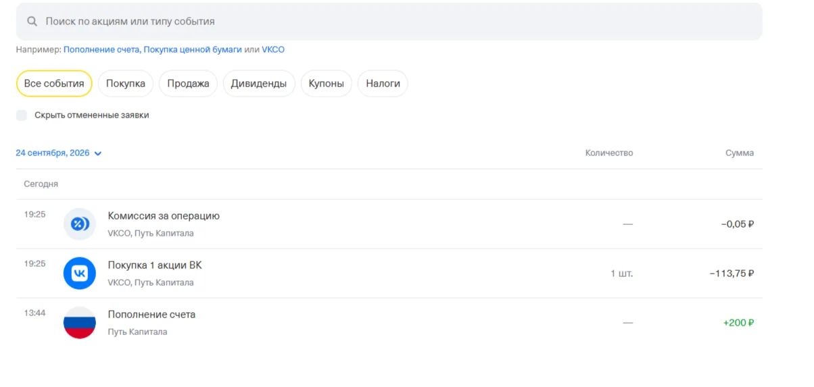Viewport: 814px width, 387px height.
Task: Click the commission percent icon
Action: (80, 224)
